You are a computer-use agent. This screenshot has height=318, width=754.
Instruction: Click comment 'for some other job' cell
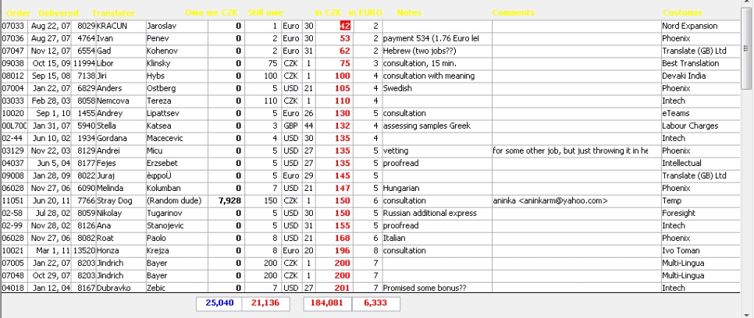click(x=577, y=151)
